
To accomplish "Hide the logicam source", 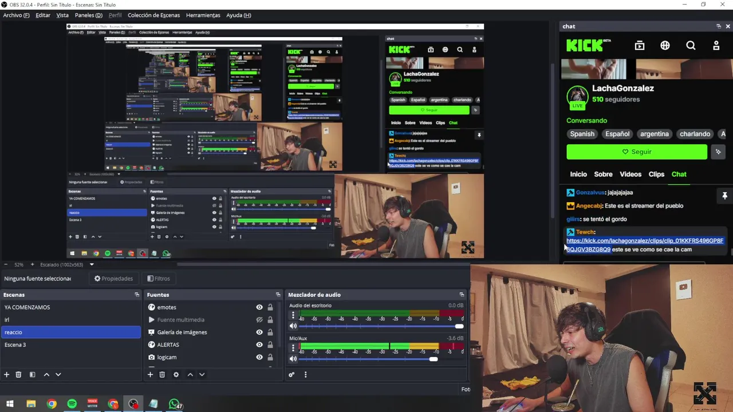I will [x=259, y=357].
